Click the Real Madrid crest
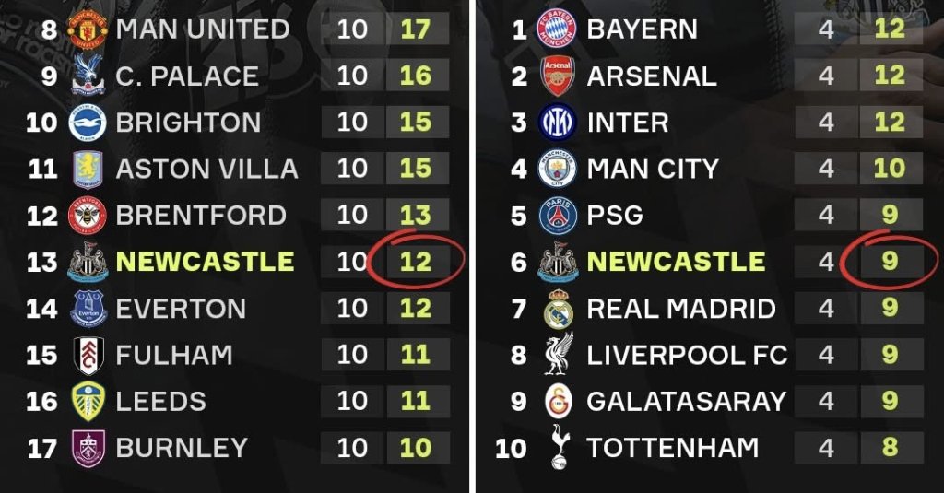Screen dimensions: 944x493 [557, 309]
